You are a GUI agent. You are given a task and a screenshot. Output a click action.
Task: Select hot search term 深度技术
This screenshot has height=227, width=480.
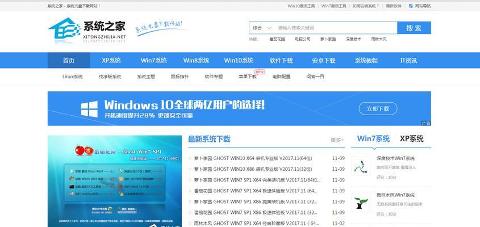tap(353, 39)
